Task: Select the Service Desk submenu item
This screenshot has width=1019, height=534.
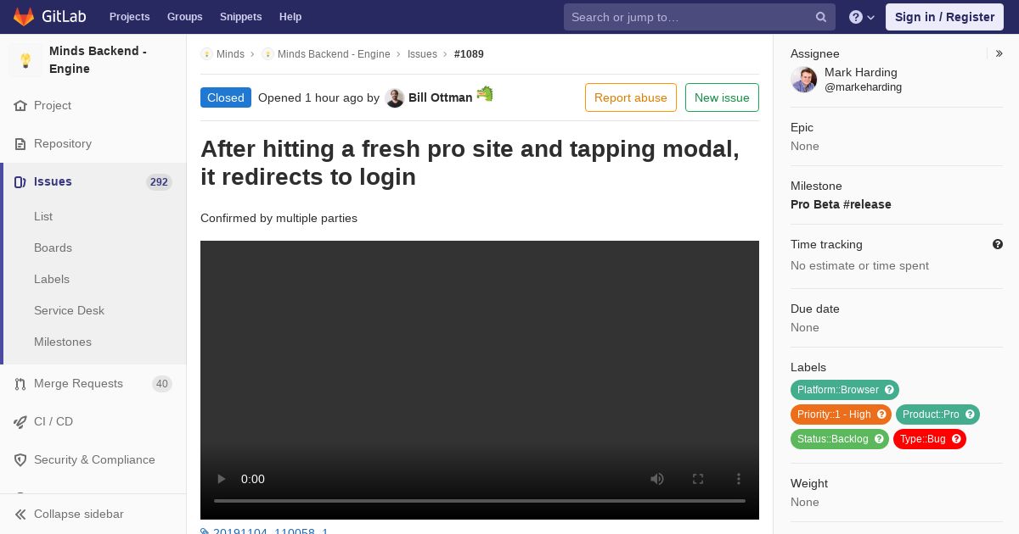Action: point(69,310)
